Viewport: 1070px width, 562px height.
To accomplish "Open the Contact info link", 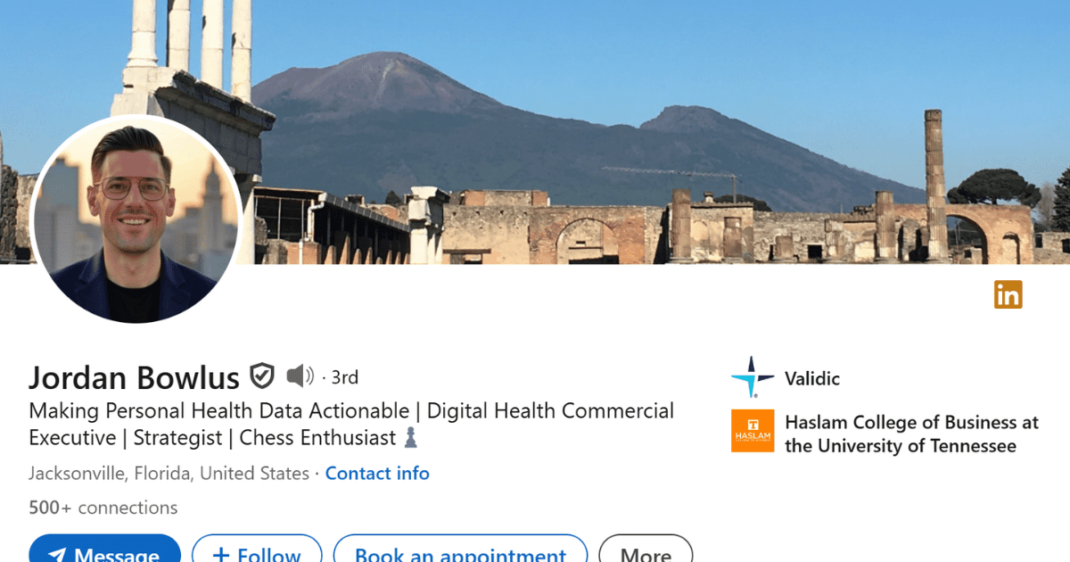I will coord(377,474).
